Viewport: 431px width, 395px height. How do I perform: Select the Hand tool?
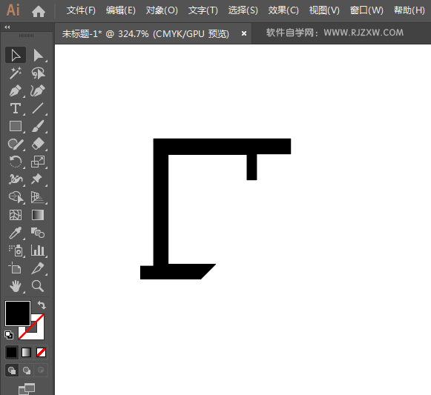click(16, 286)
